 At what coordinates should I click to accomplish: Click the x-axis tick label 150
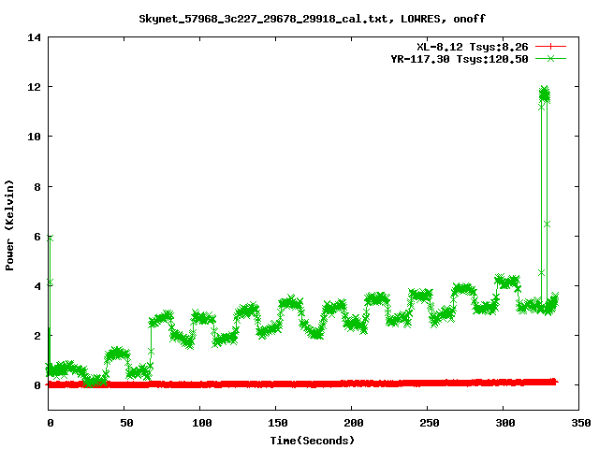278,423
